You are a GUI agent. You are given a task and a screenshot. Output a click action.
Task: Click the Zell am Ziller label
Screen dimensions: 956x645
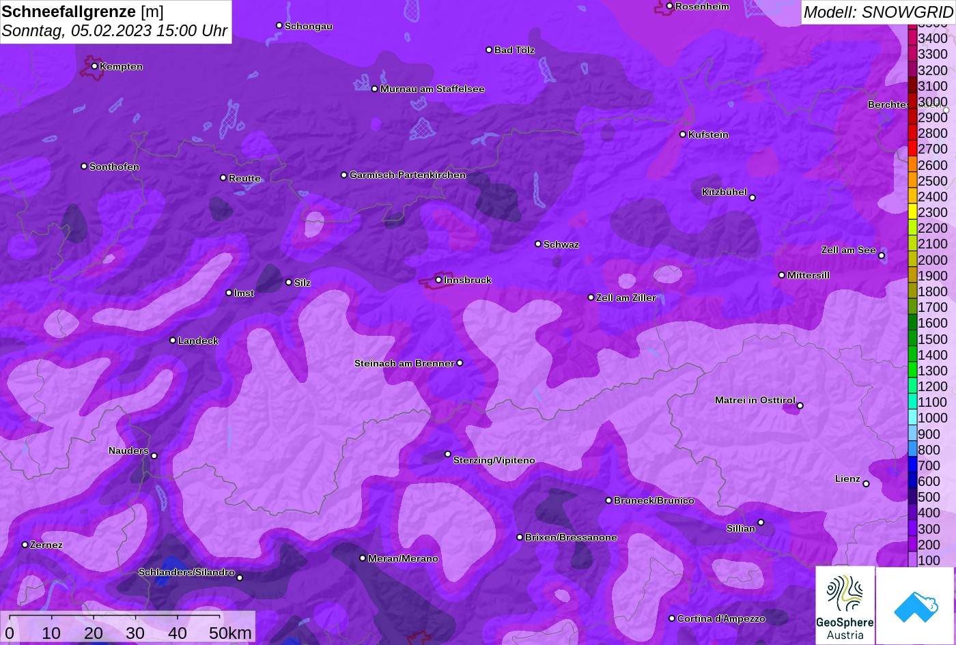(x=626, y=298)
